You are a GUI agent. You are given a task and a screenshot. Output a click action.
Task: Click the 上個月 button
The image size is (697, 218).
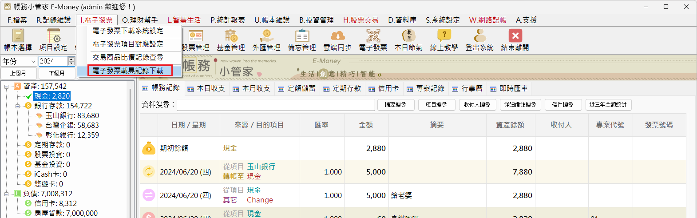pos(18,73)
